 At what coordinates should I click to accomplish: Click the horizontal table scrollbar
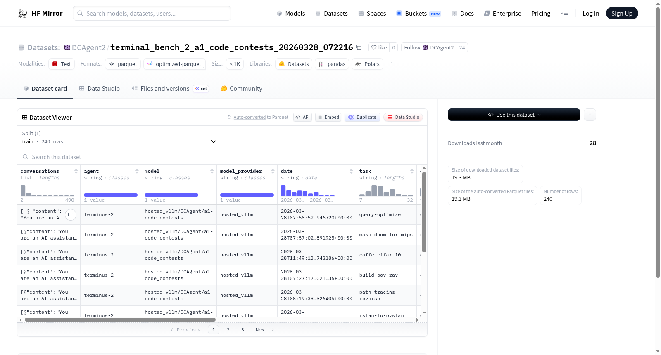point(120,320)
